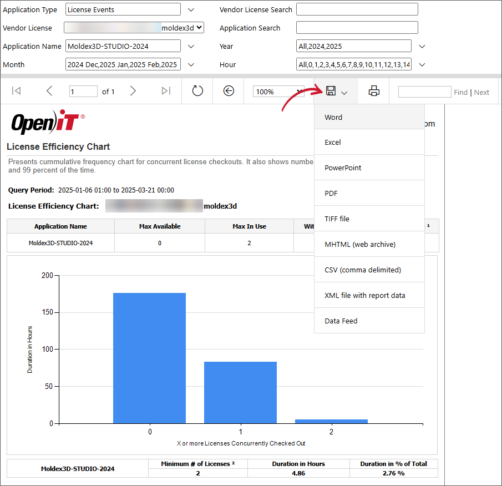Expand the Month parameter dropdown
502x486 pixels.
[x=191, y=64]
